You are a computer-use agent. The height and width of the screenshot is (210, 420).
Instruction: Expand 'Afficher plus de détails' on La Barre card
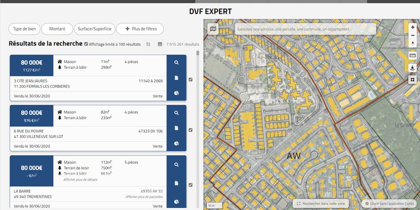coord(80,180)
